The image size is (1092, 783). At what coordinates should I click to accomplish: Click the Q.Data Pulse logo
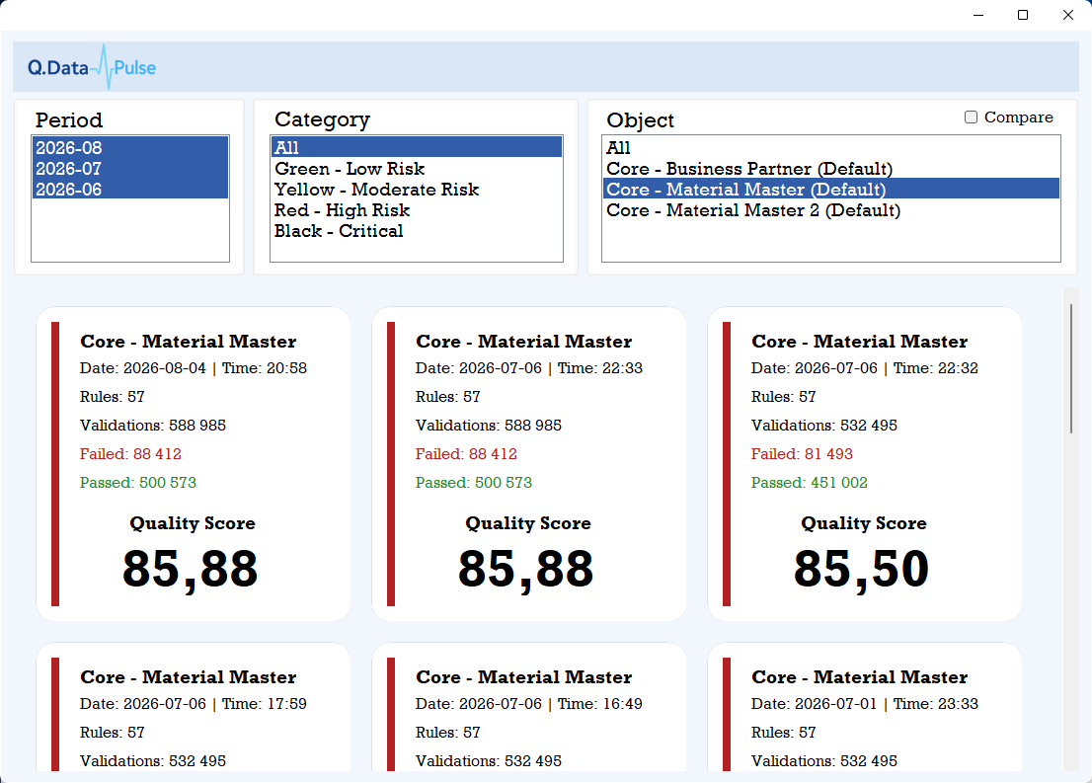pyautogui.click(x=91, y=67)
